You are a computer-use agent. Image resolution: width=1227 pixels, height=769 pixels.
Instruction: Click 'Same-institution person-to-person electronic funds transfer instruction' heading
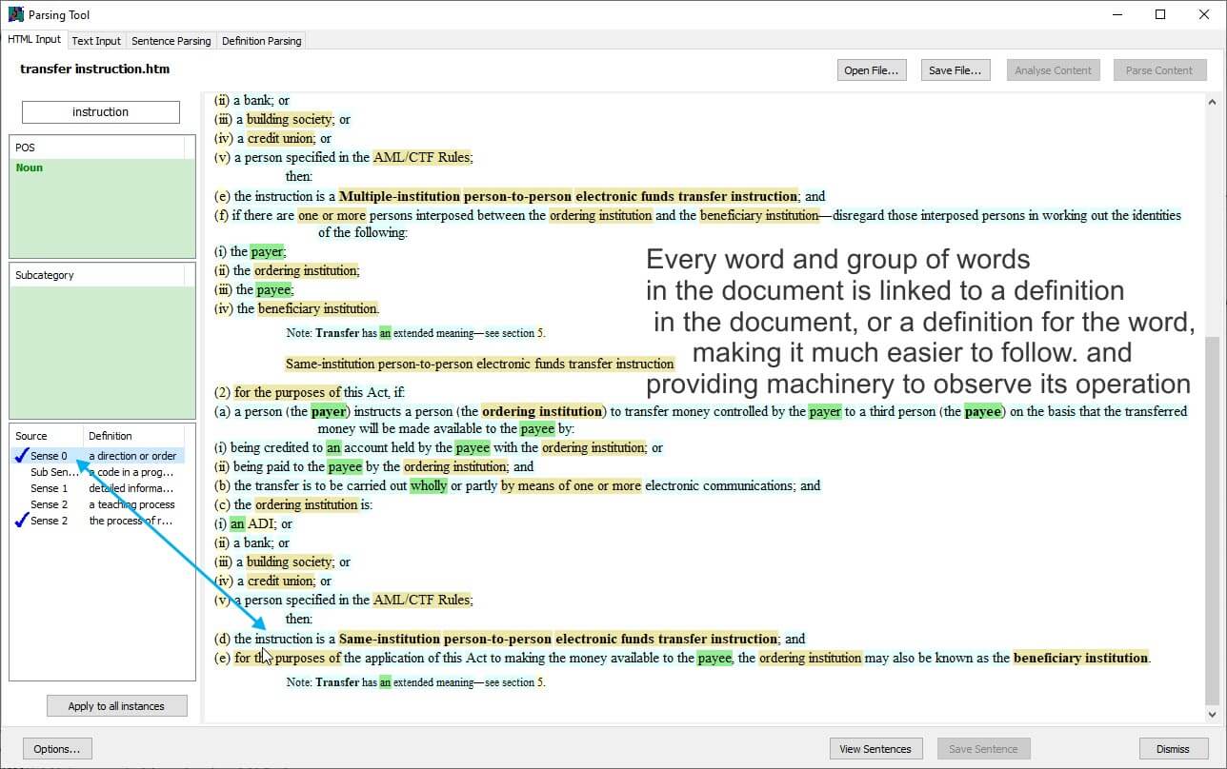(480, 364)
